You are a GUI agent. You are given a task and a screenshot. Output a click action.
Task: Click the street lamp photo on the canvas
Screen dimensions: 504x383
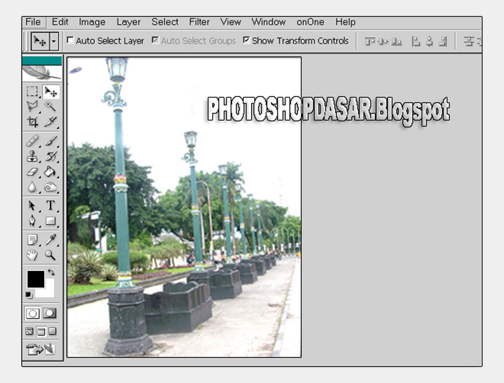(184, 207)
